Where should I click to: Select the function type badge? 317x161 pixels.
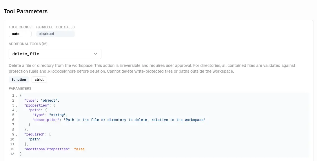(x=19, y=80)
